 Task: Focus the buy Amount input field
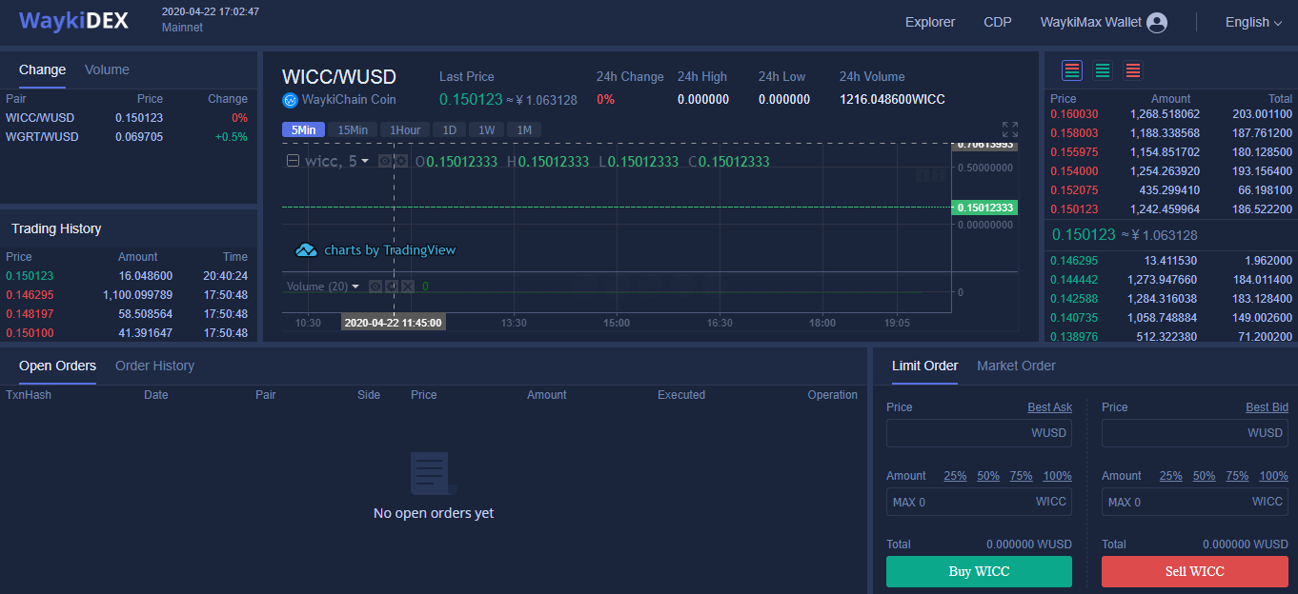coord(979,502)
